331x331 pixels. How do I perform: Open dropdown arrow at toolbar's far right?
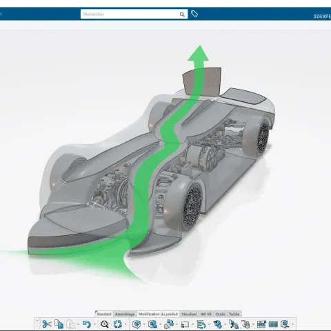[293, 325]
